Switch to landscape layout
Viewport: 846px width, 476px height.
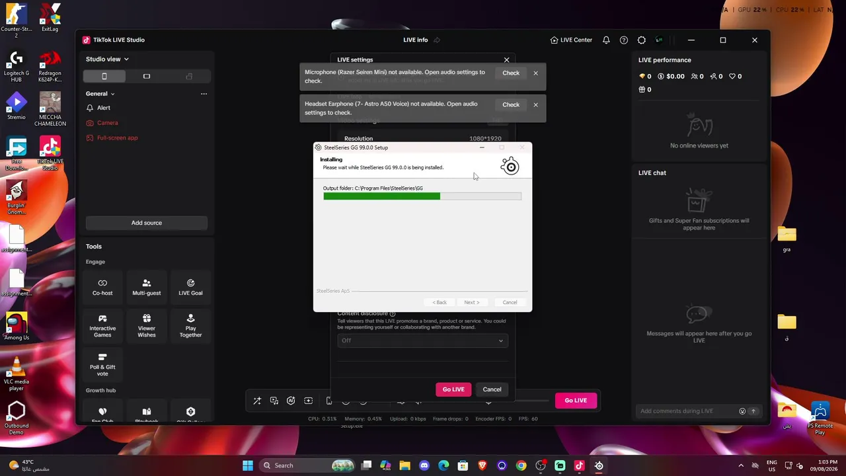(147, 77)
